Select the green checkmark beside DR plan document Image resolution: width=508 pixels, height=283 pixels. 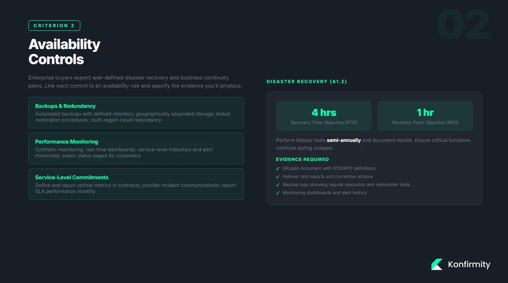click(278, 168)
